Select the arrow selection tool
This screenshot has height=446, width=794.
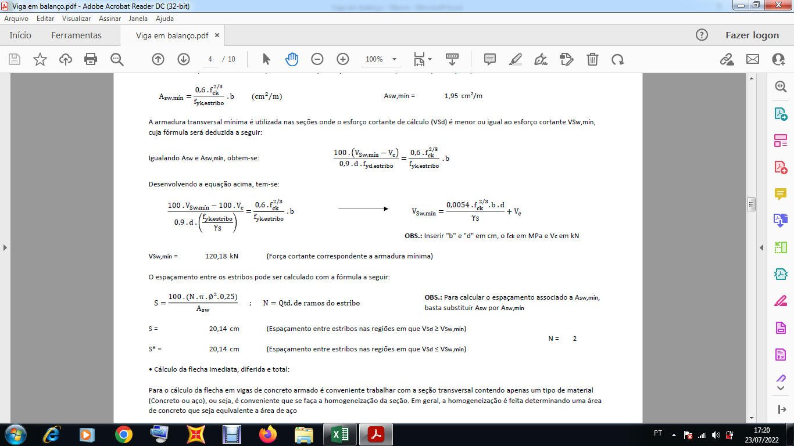tap(266, 59)
